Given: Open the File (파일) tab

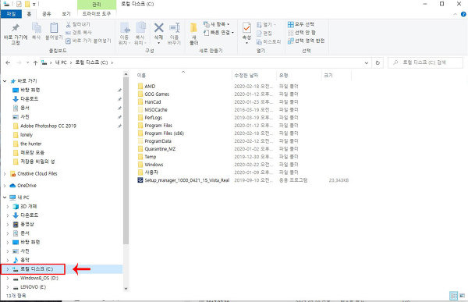Looking at the screenshot, I should (x=11, y=14).
